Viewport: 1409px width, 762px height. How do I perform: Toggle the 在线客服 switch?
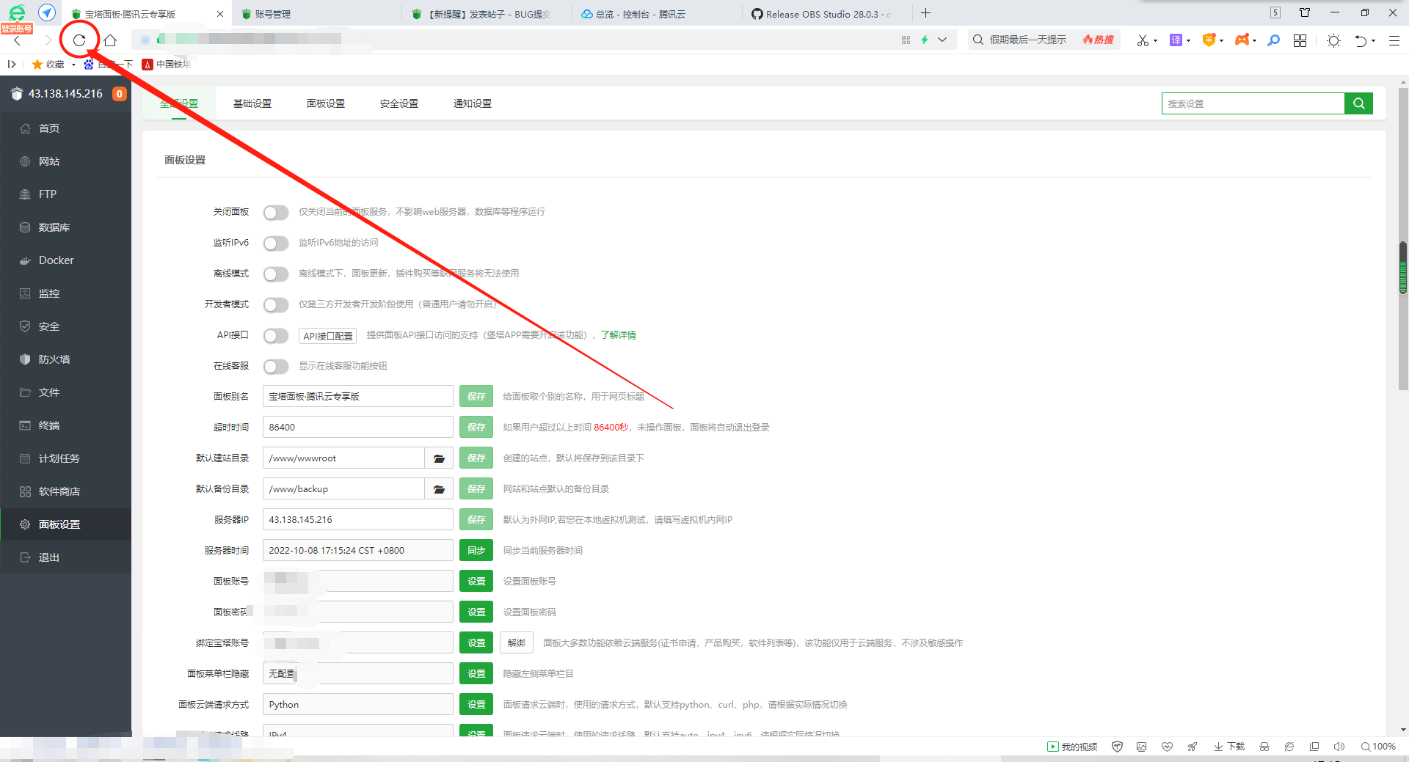[x=276, y=367]
